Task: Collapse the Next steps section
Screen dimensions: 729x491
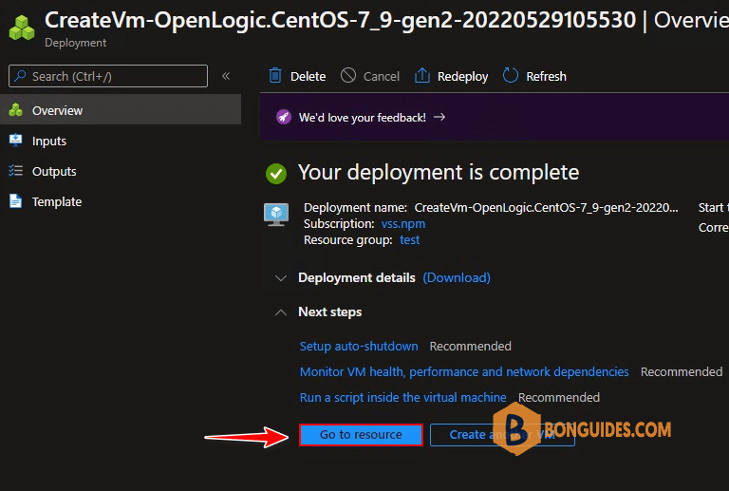Action: [281, 312]
